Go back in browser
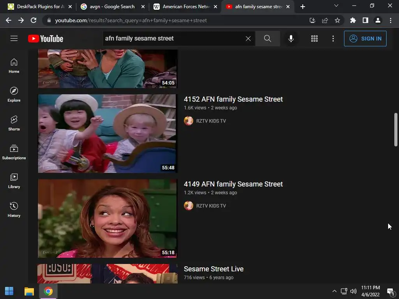Image resolution: width=399 pixels, height=299 pixels. tap(9, 20)
